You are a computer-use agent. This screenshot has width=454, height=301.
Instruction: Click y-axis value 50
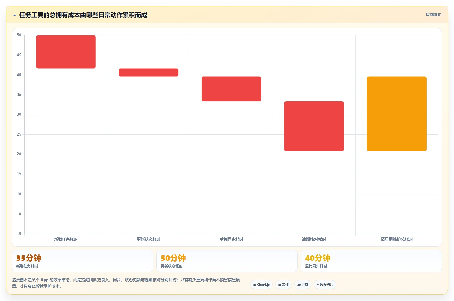pyautogui.click(x=19, y=35)
